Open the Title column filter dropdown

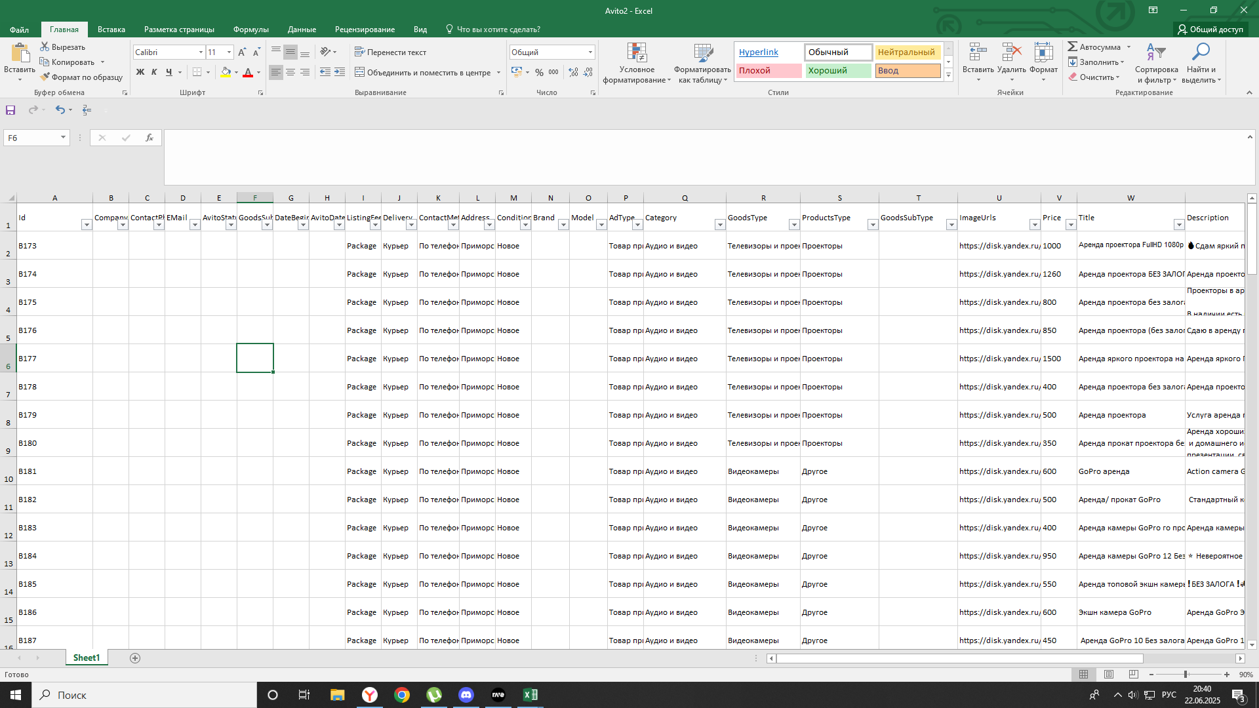1179,225
